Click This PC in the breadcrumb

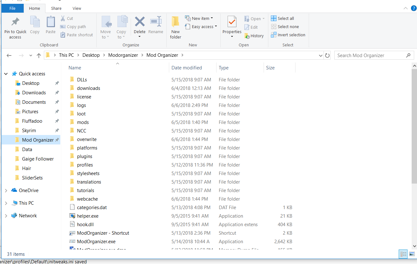click(x=66, y=55)
